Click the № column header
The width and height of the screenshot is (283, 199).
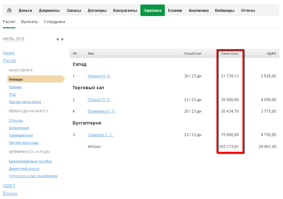[75, 54]
